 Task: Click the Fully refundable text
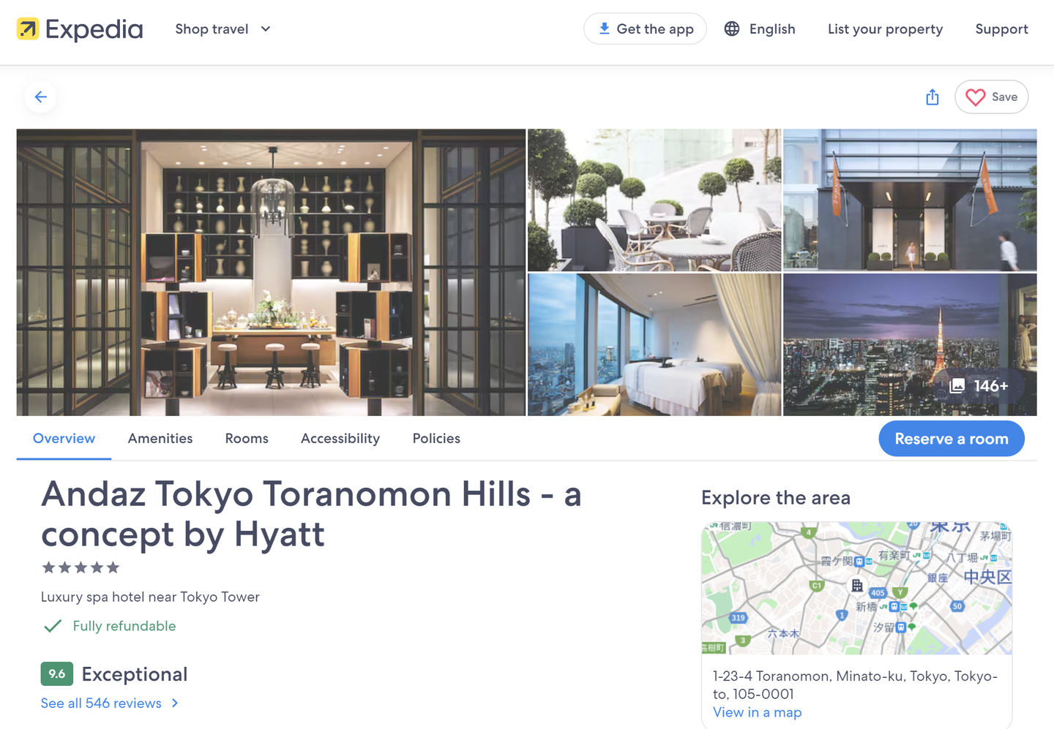(124, 626)
